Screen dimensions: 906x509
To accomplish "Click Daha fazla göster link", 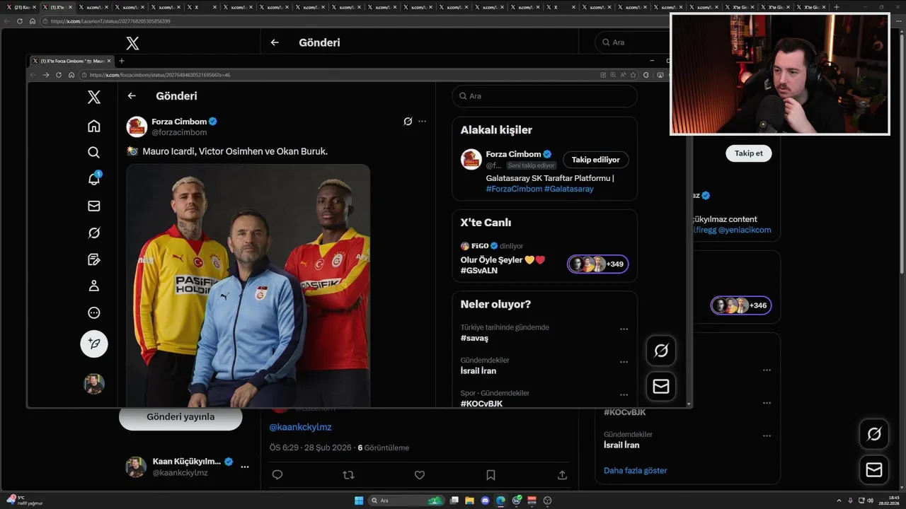I will pos(635,470).
